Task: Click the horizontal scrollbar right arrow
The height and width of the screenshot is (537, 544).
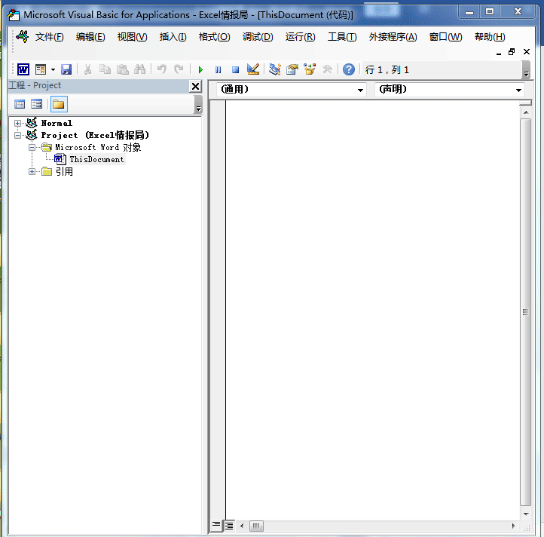Action: coord(513,526)
